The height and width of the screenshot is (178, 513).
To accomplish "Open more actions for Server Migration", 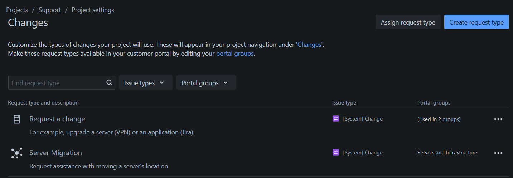I will [x=498, y=153].
